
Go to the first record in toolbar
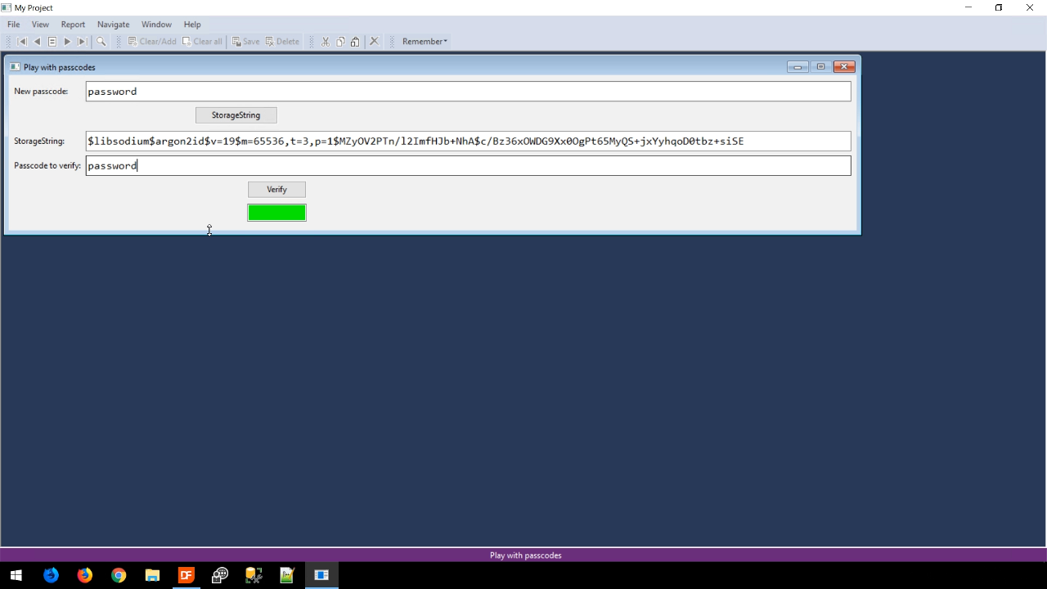coord(22,42)
